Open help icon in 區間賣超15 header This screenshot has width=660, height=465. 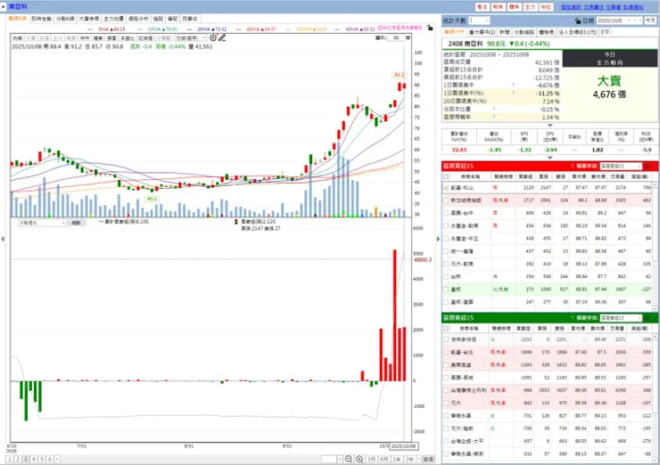[572, 318]
